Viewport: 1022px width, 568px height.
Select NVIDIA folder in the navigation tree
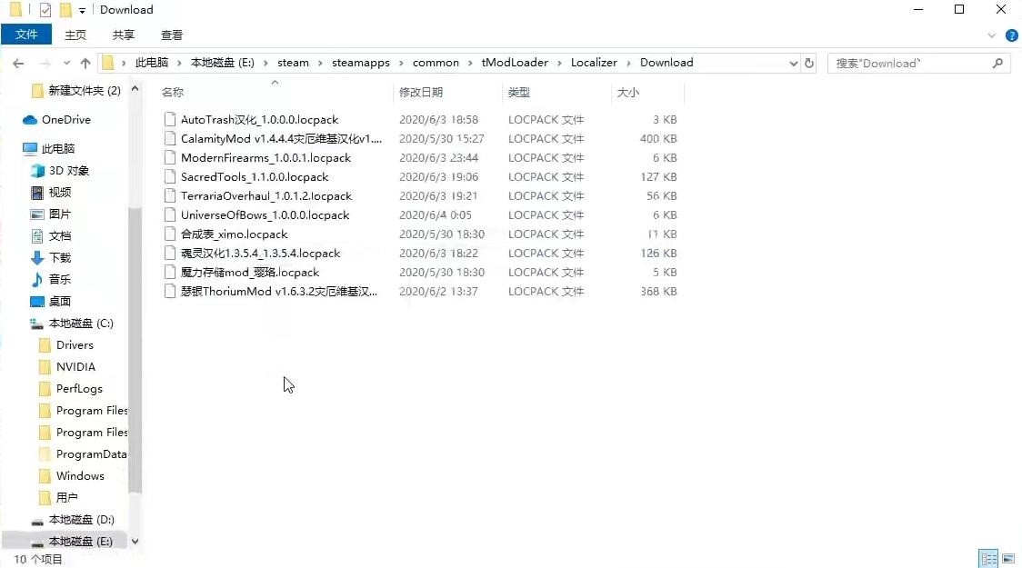pyautogui.click(x=75, y=367)
